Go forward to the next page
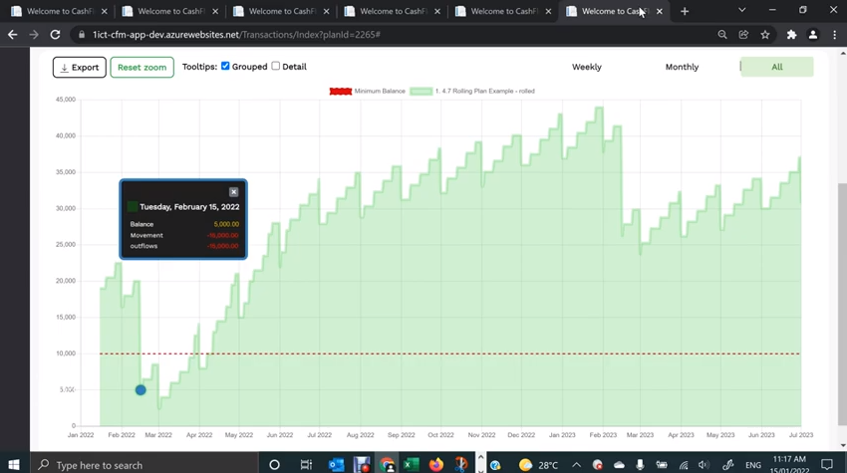This screenshot has width=847, height=473. click(x=34, y=35)
